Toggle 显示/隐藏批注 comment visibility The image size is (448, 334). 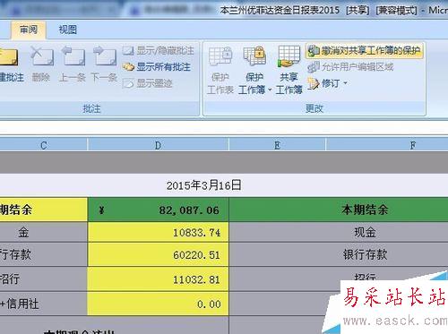158,50
